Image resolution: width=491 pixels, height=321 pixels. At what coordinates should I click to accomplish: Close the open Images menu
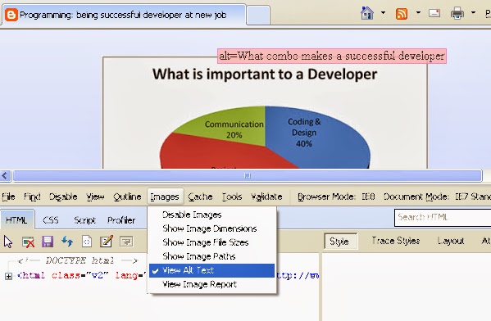(x=165, y=197)
